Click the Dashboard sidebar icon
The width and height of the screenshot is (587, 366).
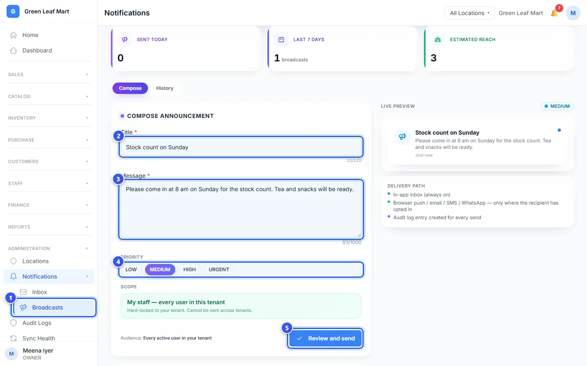pos(13,50)
